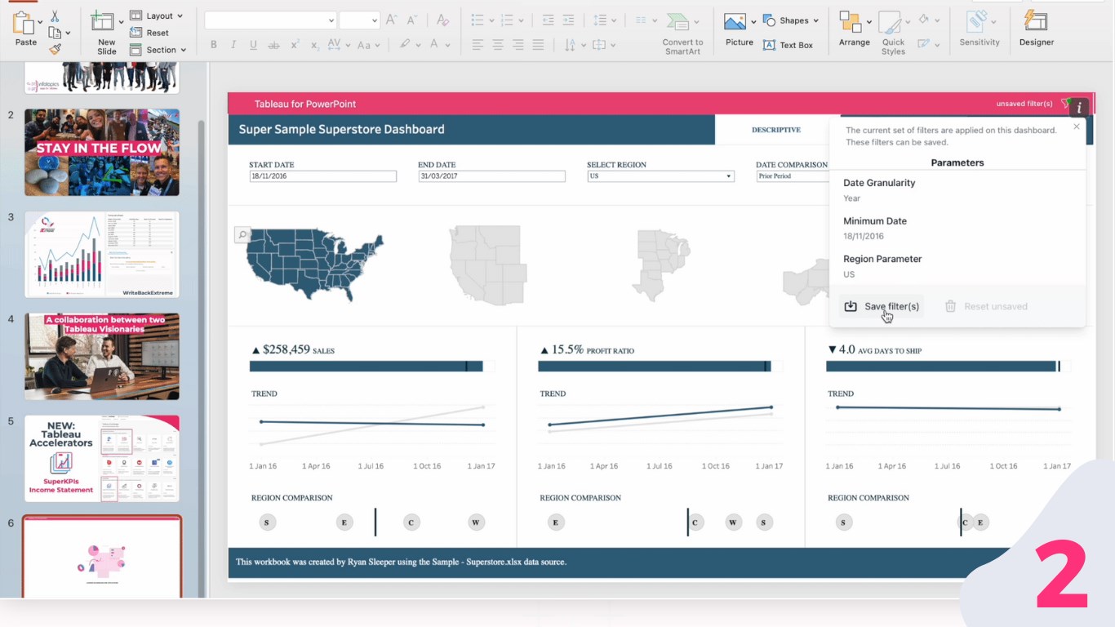Insert a Picture

(739, 29)
